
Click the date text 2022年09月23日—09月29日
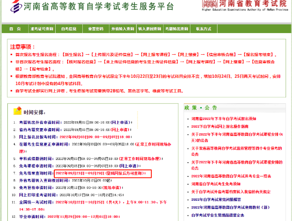click(x=80, y=173)
